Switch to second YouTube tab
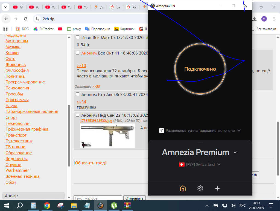This screenshot has height=211, width=280. [34, 7]
